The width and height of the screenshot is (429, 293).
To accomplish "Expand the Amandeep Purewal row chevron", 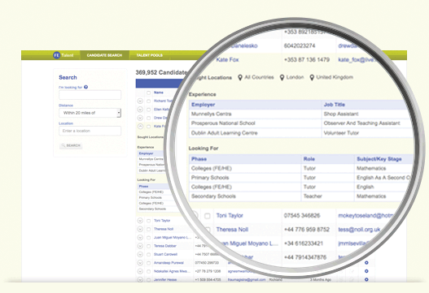I will pyautogui.click(x=140, y=263).
